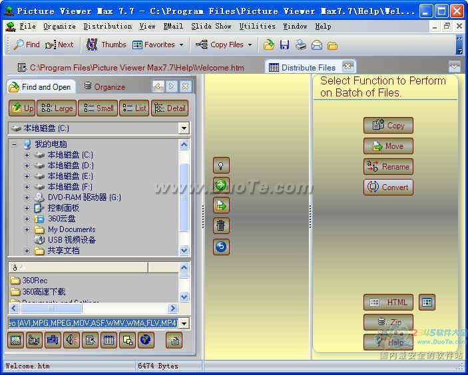Image resolution: width=468 pixels, height=375 pixels.
Task: Click the folder with green arrow icon
Action: click(x=221, y=205)
